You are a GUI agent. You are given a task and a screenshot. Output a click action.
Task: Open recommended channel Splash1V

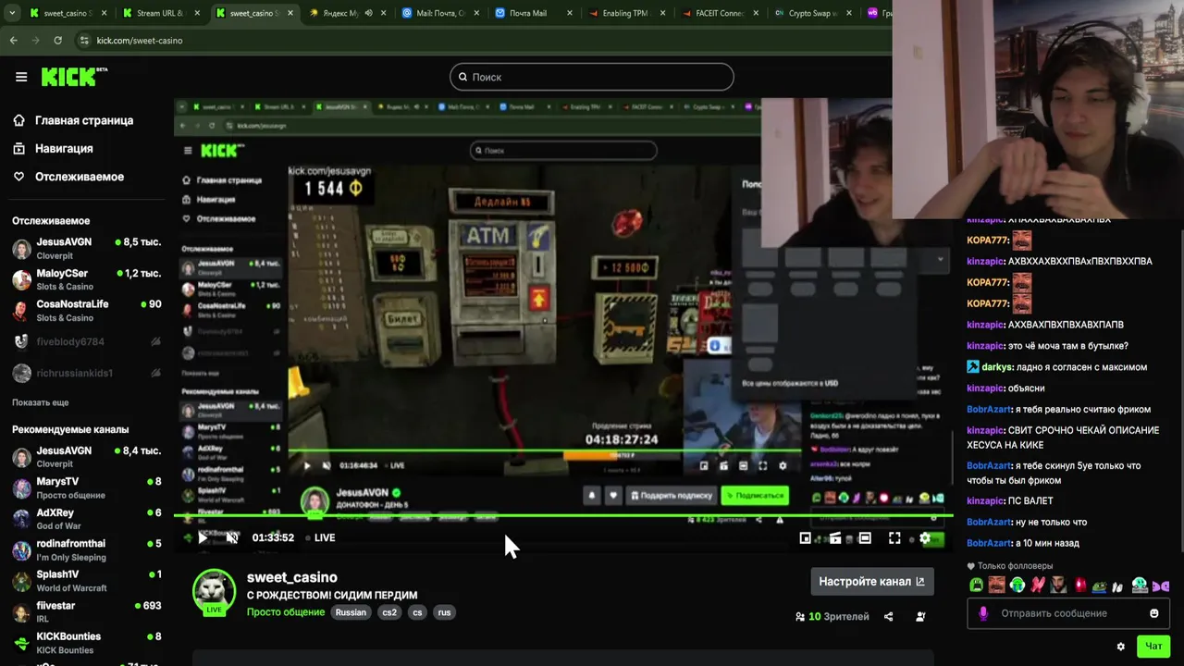pyautogui.click(x=86, y=581)
